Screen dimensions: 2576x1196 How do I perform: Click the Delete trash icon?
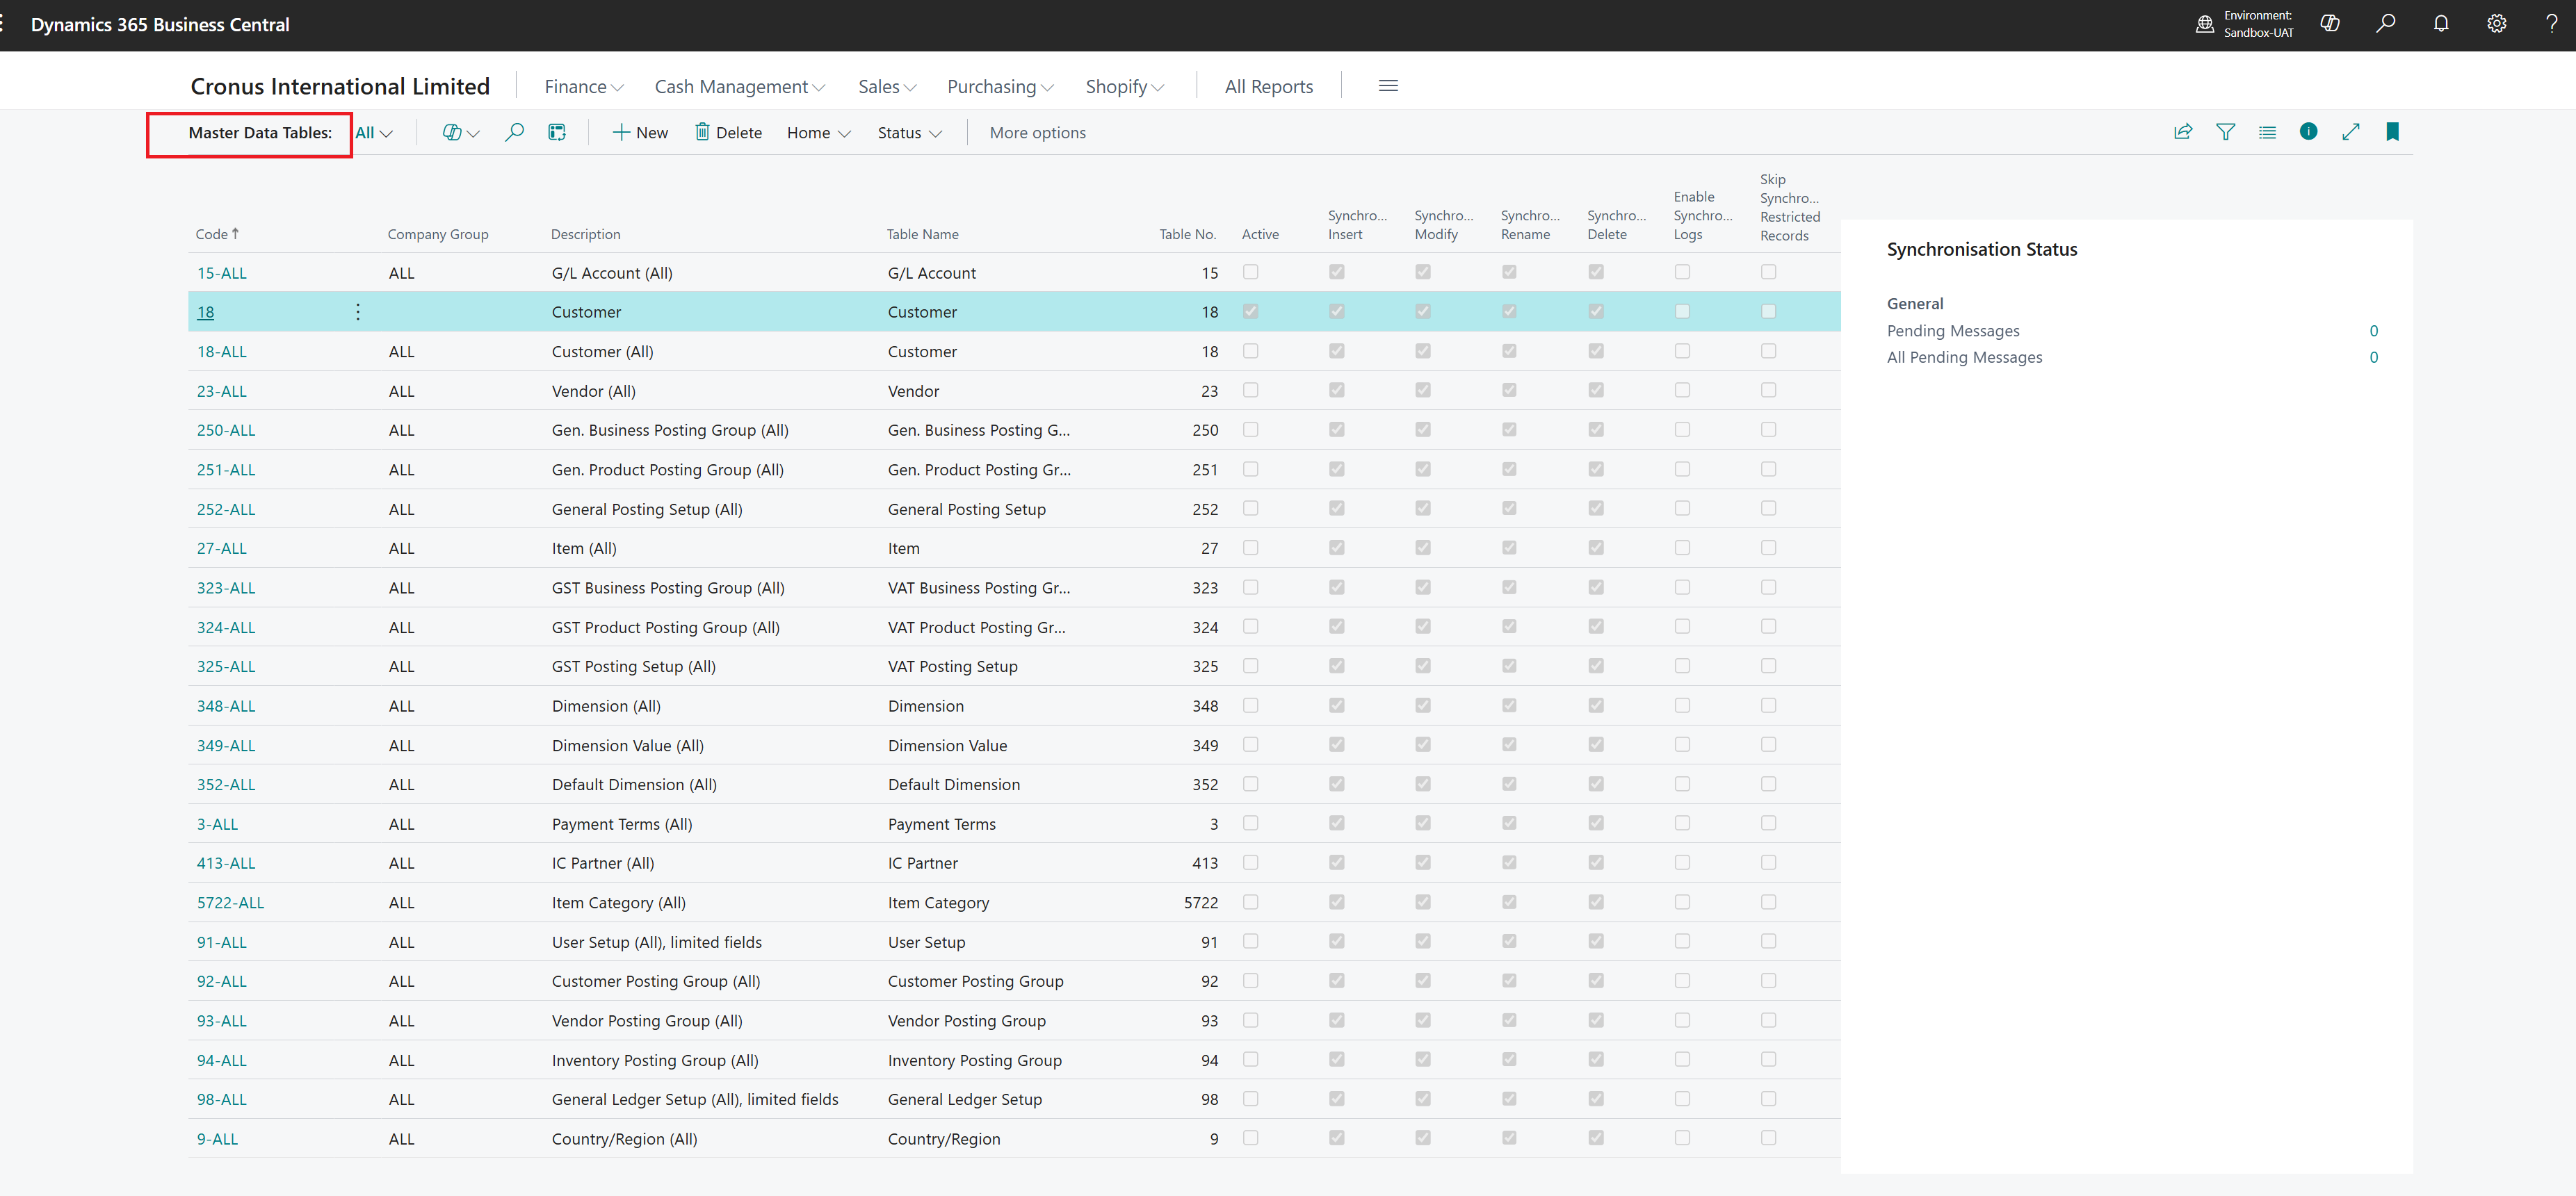pyautogui.click(x=702, y=132)
